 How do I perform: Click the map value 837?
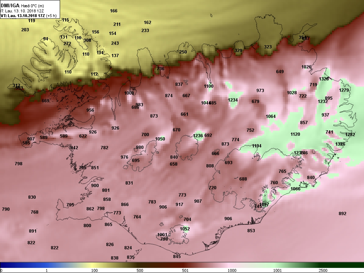[x=179, y=84]
